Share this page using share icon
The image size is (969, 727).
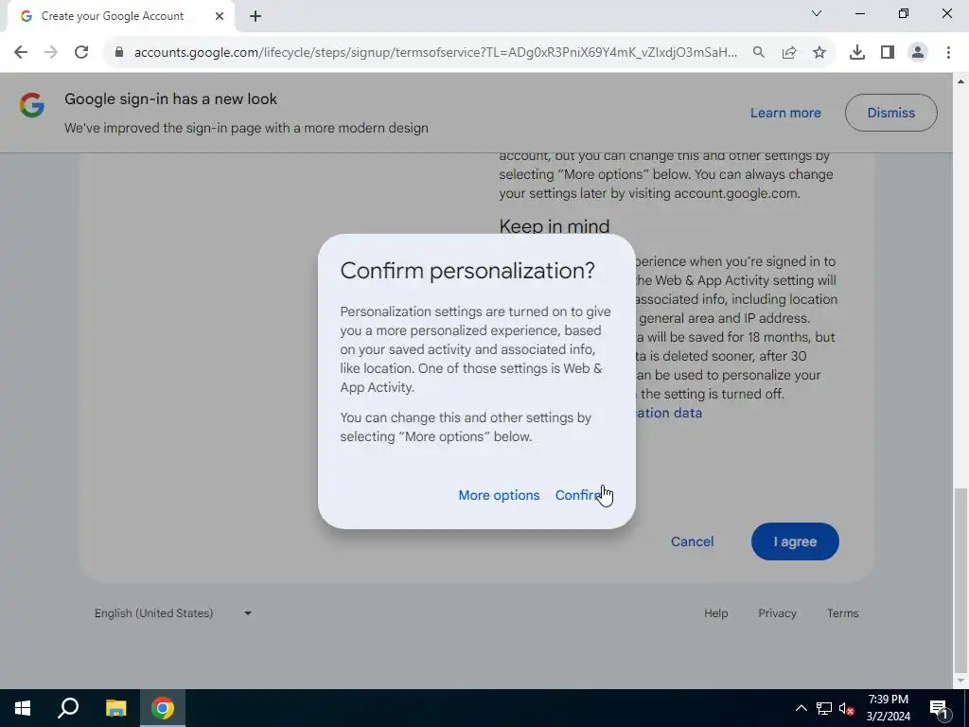[x=788, y=52]
